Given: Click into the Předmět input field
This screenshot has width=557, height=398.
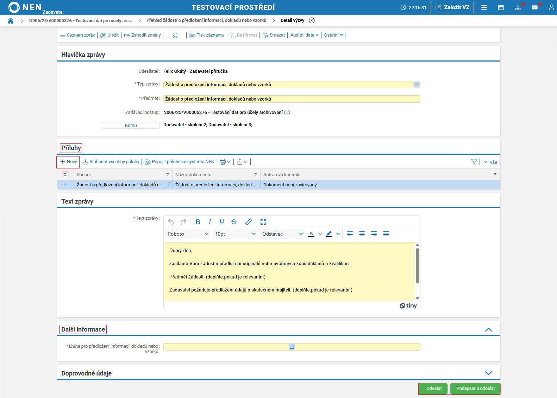Looking at the screenshot, I should pyautogui.click(x=292, y=99).
